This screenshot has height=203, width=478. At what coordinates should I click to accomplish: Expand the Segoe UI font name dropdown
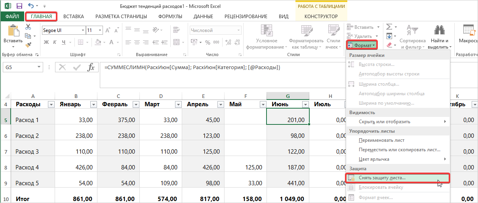click(x=83, y=30)
